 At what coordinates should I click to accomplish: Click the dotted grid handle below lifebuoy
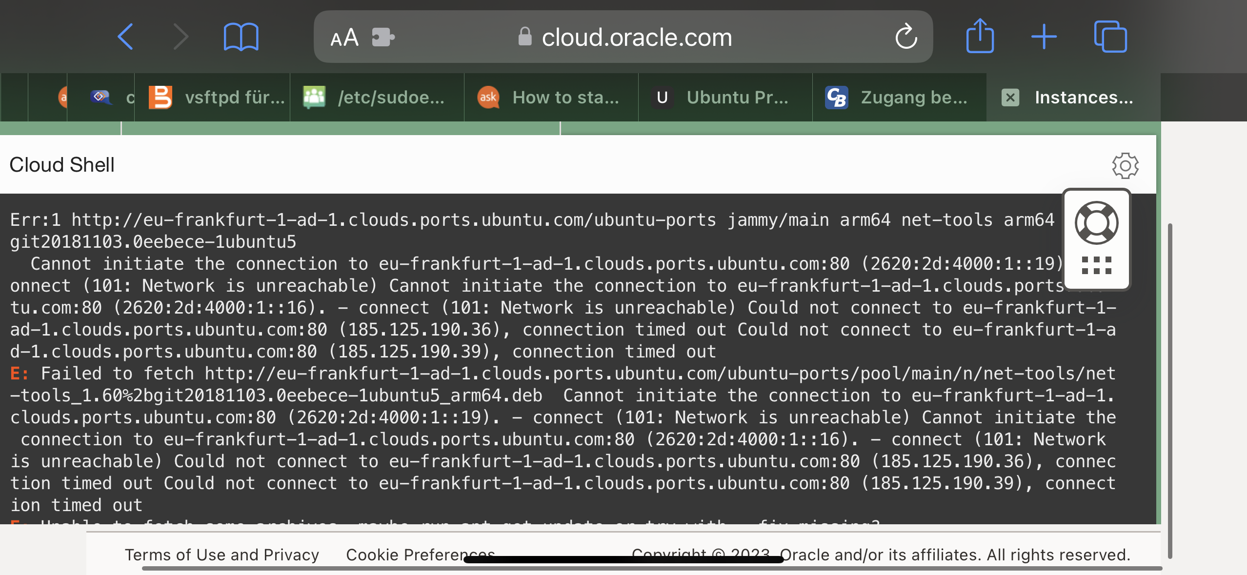(x=1097, y=265)
